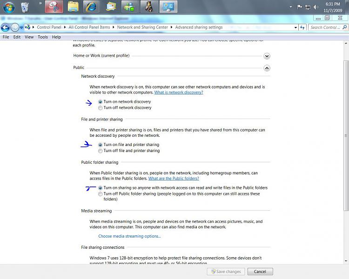Image resolution: width=349 pixels, height=279 pixels.
Task: Go to the Network and Sharing Center breadcrumb
Action: tap(142, 27)
